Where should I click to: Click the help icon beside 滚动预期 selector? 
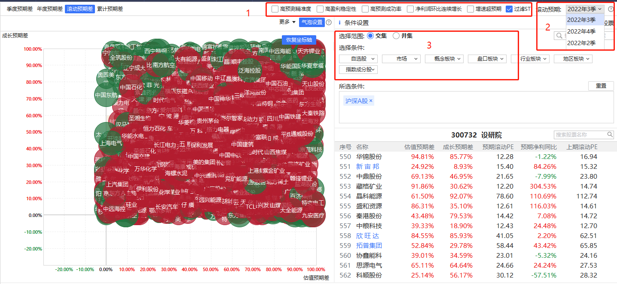(x=611, y=9)
